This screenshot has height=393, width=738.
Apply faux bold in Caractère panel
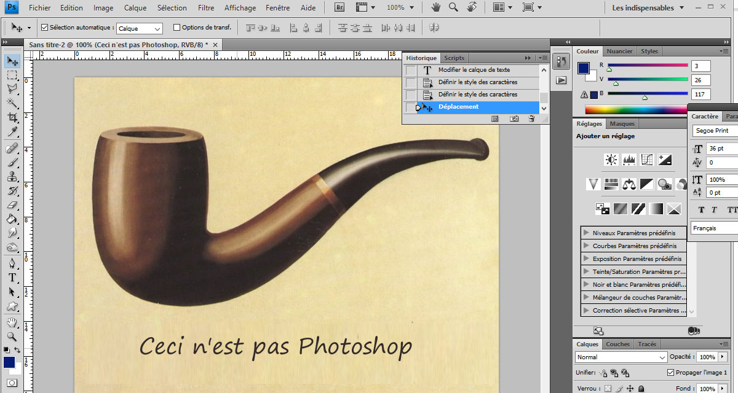pos(701,210)
